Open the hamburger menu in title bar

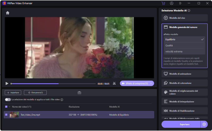[180, 3]
